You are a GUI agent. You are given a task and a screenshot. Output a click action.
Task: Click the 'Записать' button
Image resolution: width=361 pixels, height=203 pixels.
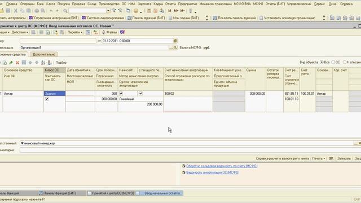[x=344, y=158]
